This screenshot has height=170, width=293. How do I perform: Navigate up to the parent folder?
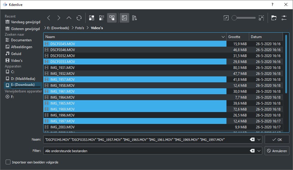[69, 18]
